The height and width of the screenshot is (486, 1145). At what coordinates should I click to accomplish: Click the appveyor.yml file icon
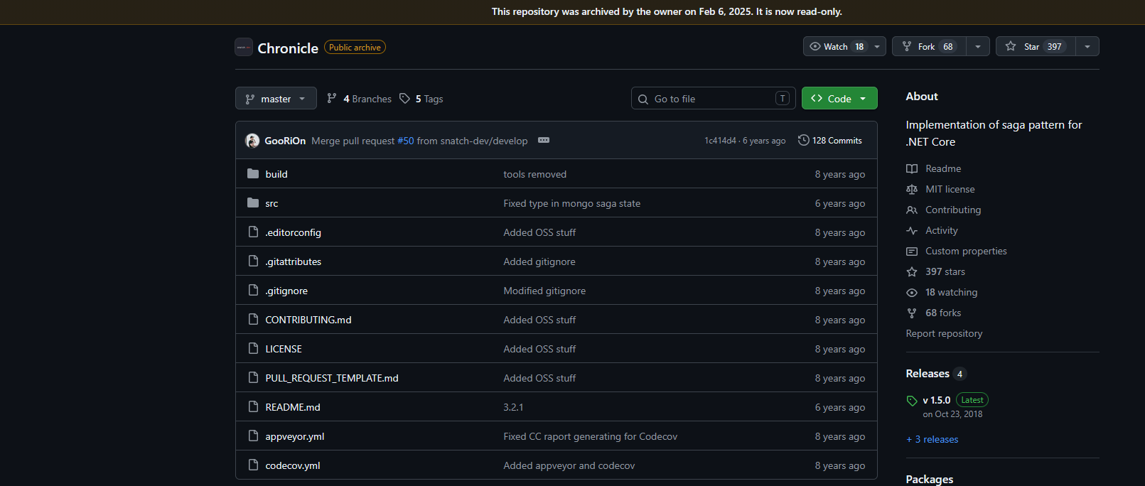click(253, 436)
